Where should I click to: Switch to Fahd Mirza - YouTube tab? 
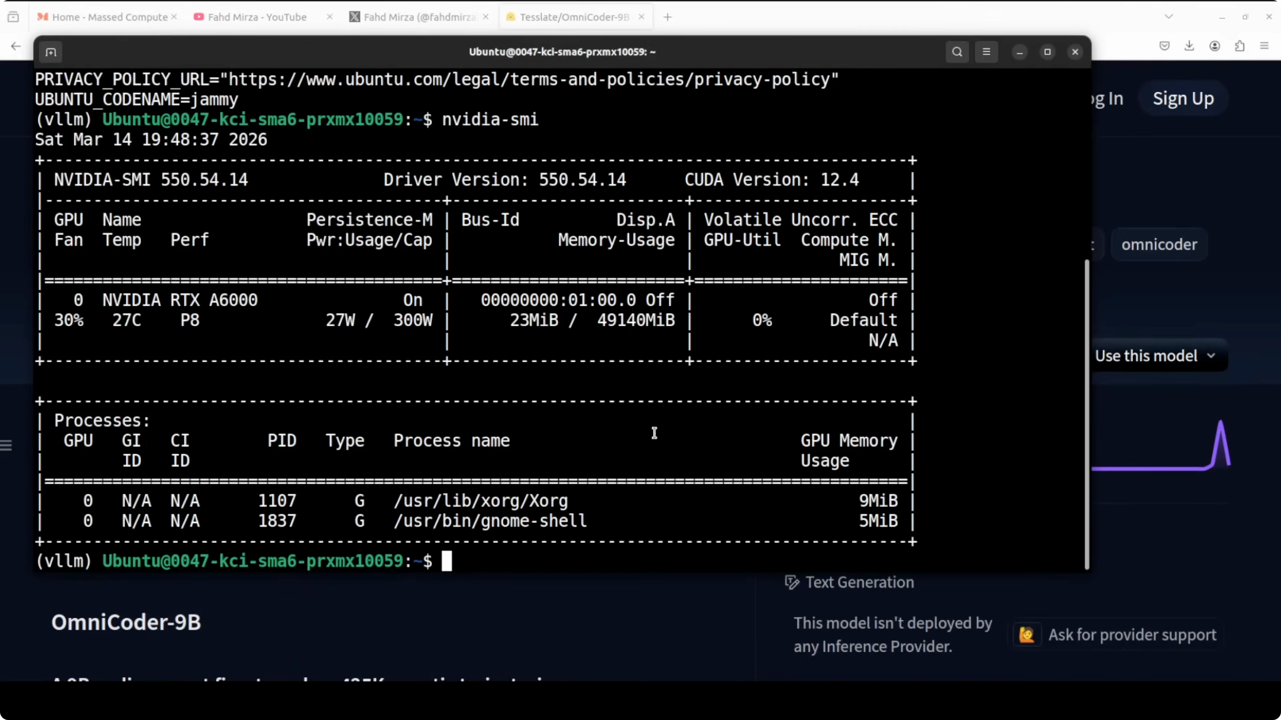(x=257, y=17)
